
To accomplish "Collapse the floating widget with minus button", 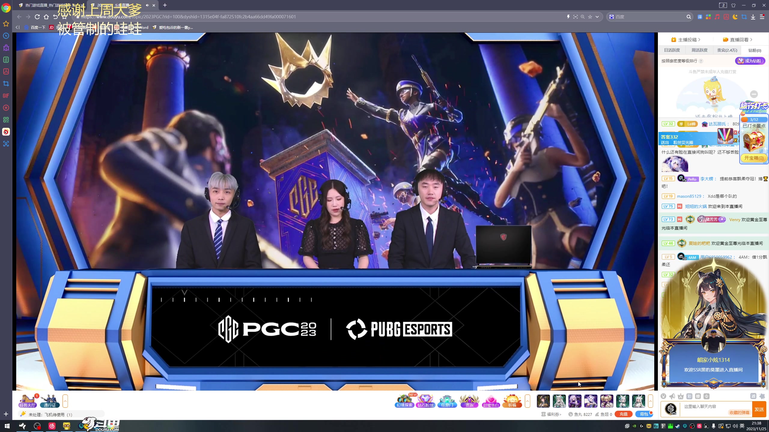I will [x=754, y=94].
